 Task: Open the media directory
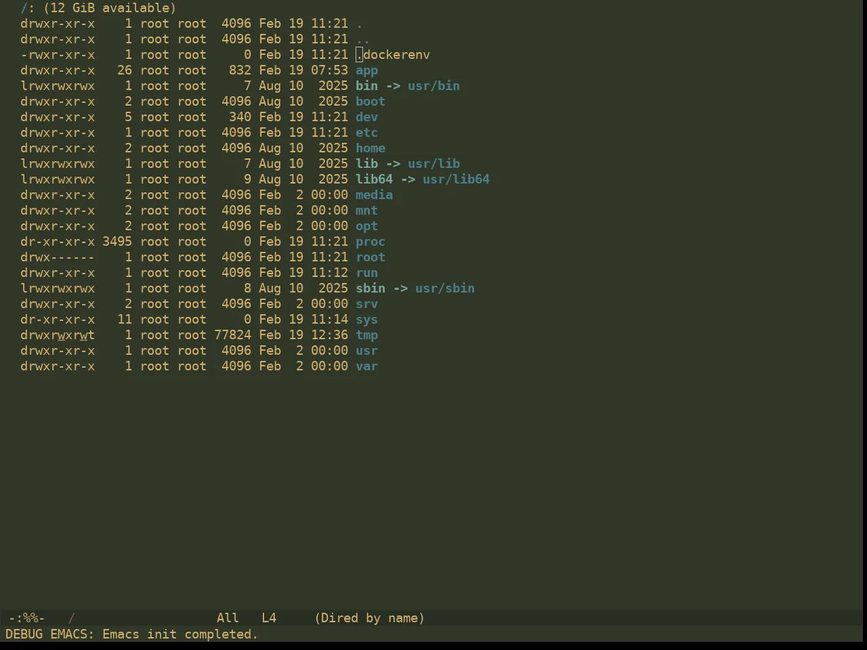374,195
